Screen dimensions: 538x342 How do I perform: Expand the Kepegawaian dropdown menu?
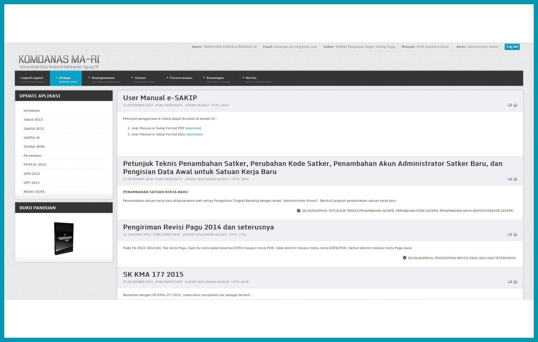[103, 78]
